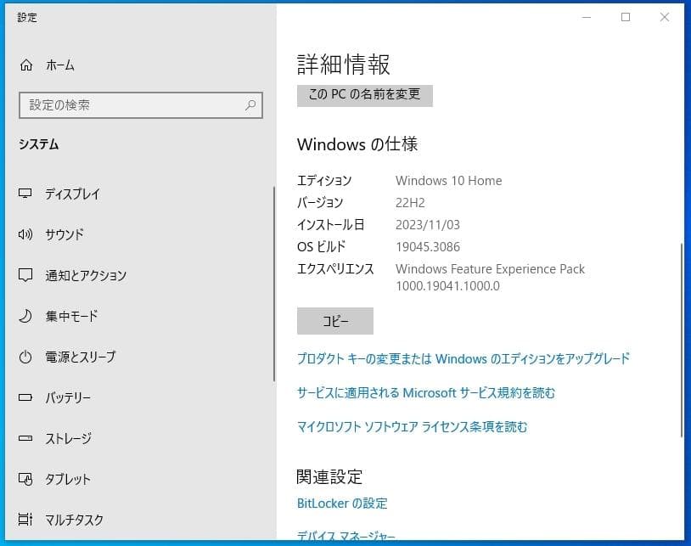Click the 関連設定 heading
This screenshot has height=546, width=691.
click(x=329, y=476)
